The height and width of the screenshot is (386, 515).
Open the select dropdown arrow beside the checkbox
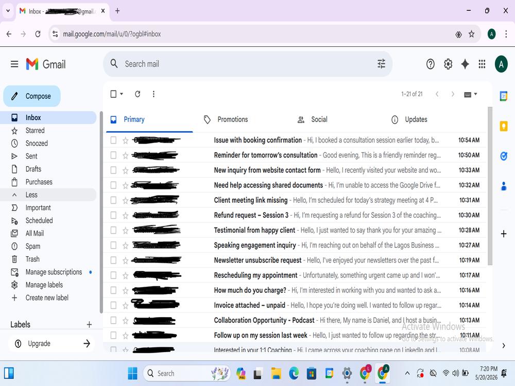(x=122, y=94)
